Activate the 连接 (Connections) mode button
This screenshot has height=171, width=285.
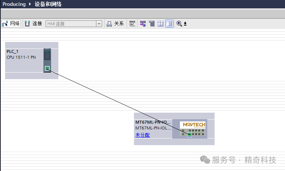point(33,24)
